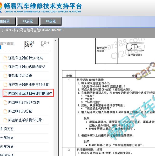
Task: Click the “PATS 功能” list item text
Action: pyautogui.click(x=93, y=102)
